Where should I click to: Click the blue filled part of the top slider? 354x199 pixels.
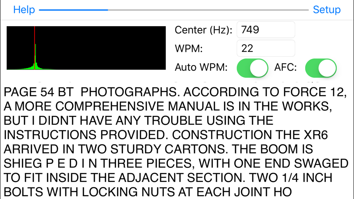(x=73, y=10)
